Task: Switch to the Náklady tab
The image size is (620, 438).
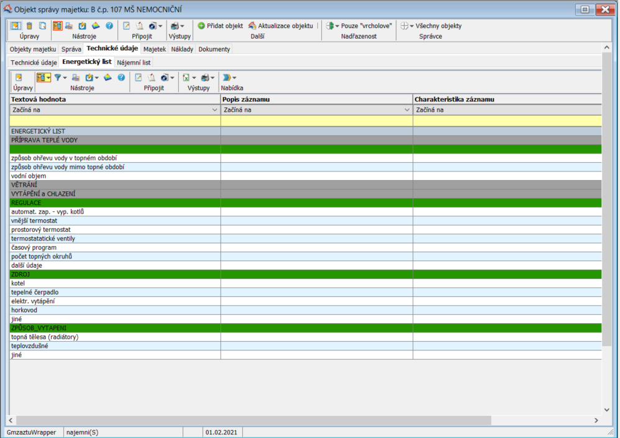Action: (182, 49)
